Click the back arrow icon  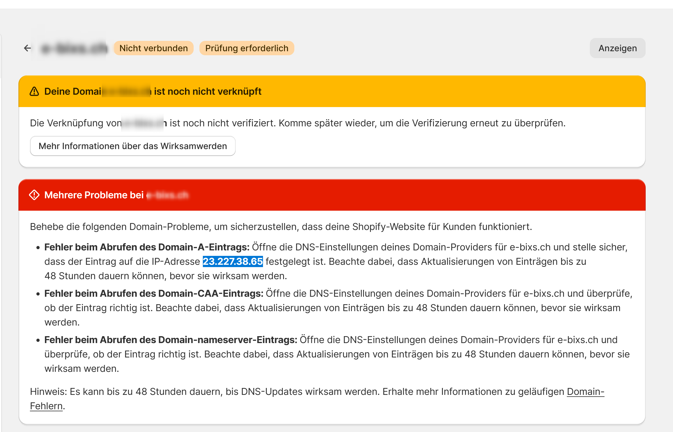(27, 48)
